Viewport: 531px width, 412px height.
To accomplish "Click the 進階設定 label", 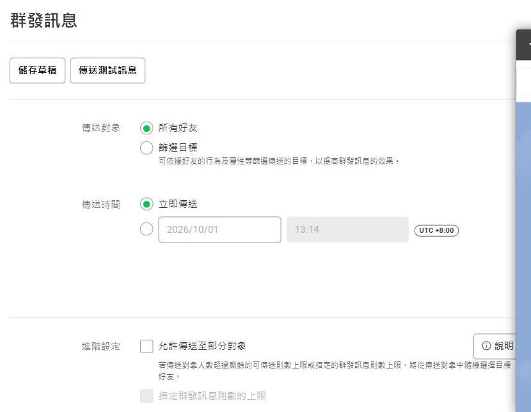I will click(101, 346).
